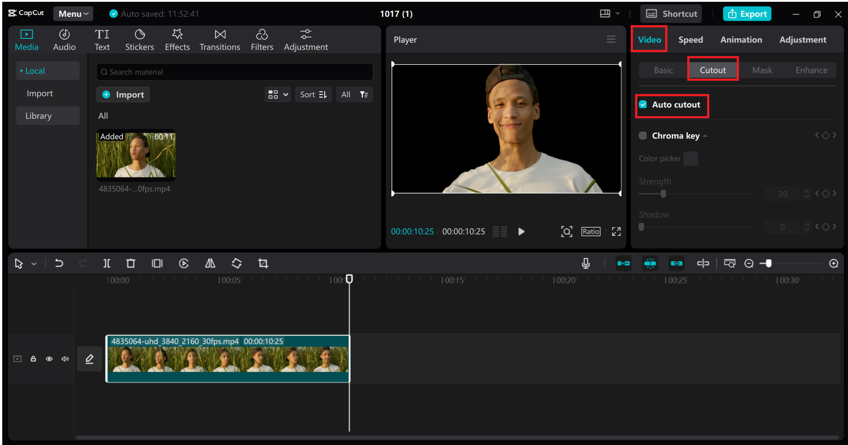848x445 pixels.
Task: Open the Filters panel
Action: tap(262, 40)
